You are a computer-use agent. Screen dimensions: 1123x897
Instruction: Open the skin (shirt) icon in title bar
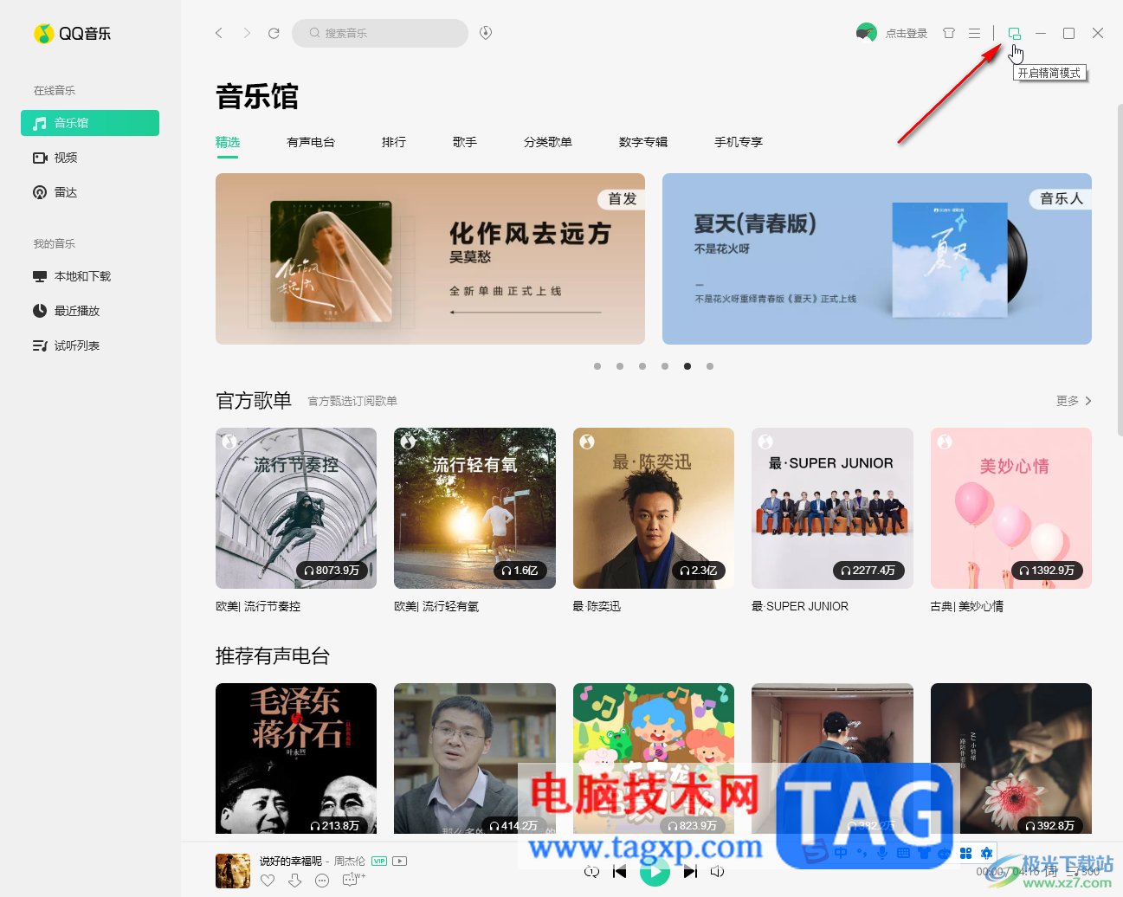coord(949,33)
